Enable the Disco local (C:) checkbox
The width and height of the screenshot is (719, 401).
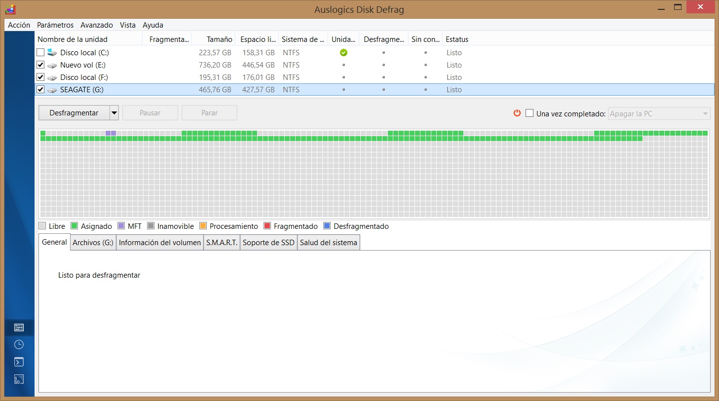point(40,52)
